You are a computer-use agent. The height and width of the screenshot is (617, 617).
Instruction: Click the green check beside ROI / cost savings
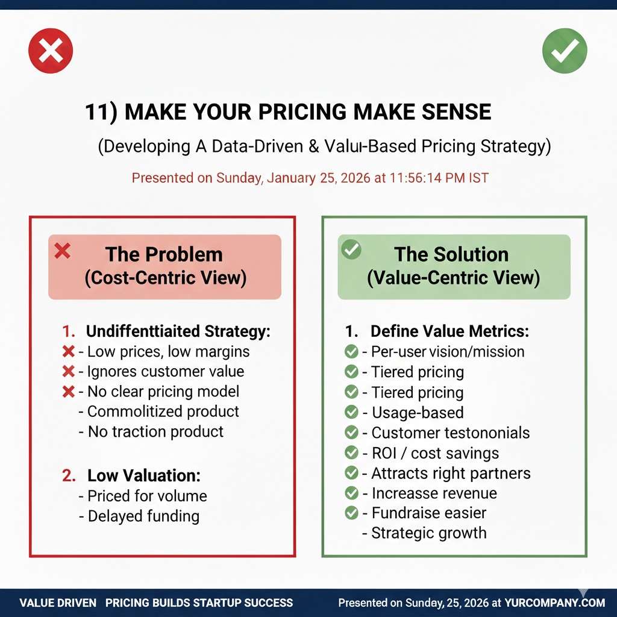coord(351,453)
